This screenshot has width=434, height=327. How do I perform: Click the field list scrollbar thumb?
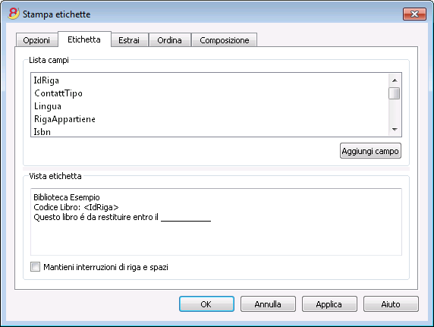pyautogui.click(x=394, y=93)
